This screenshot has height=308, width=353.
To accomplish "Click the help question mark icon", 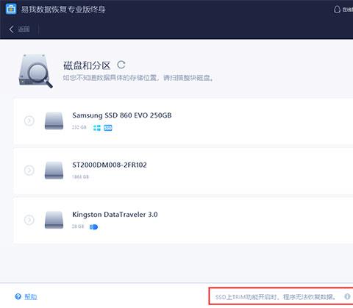I will pyautogui.click(x=18, y=296).
